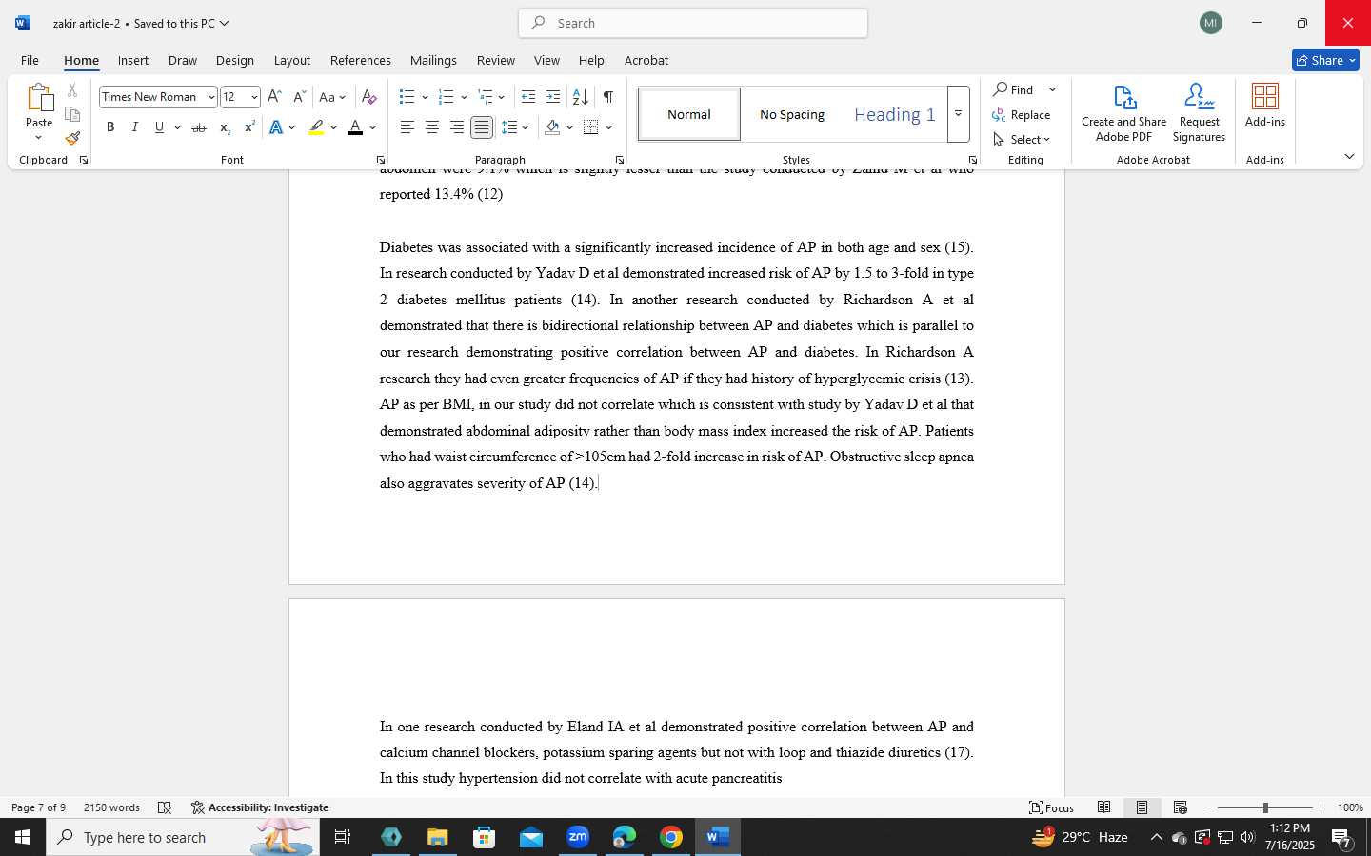The height and width of the screenshot is (856, 1371).
Task: Open the Find options dropdown arrow
Action: click(x=1052, y=89)
